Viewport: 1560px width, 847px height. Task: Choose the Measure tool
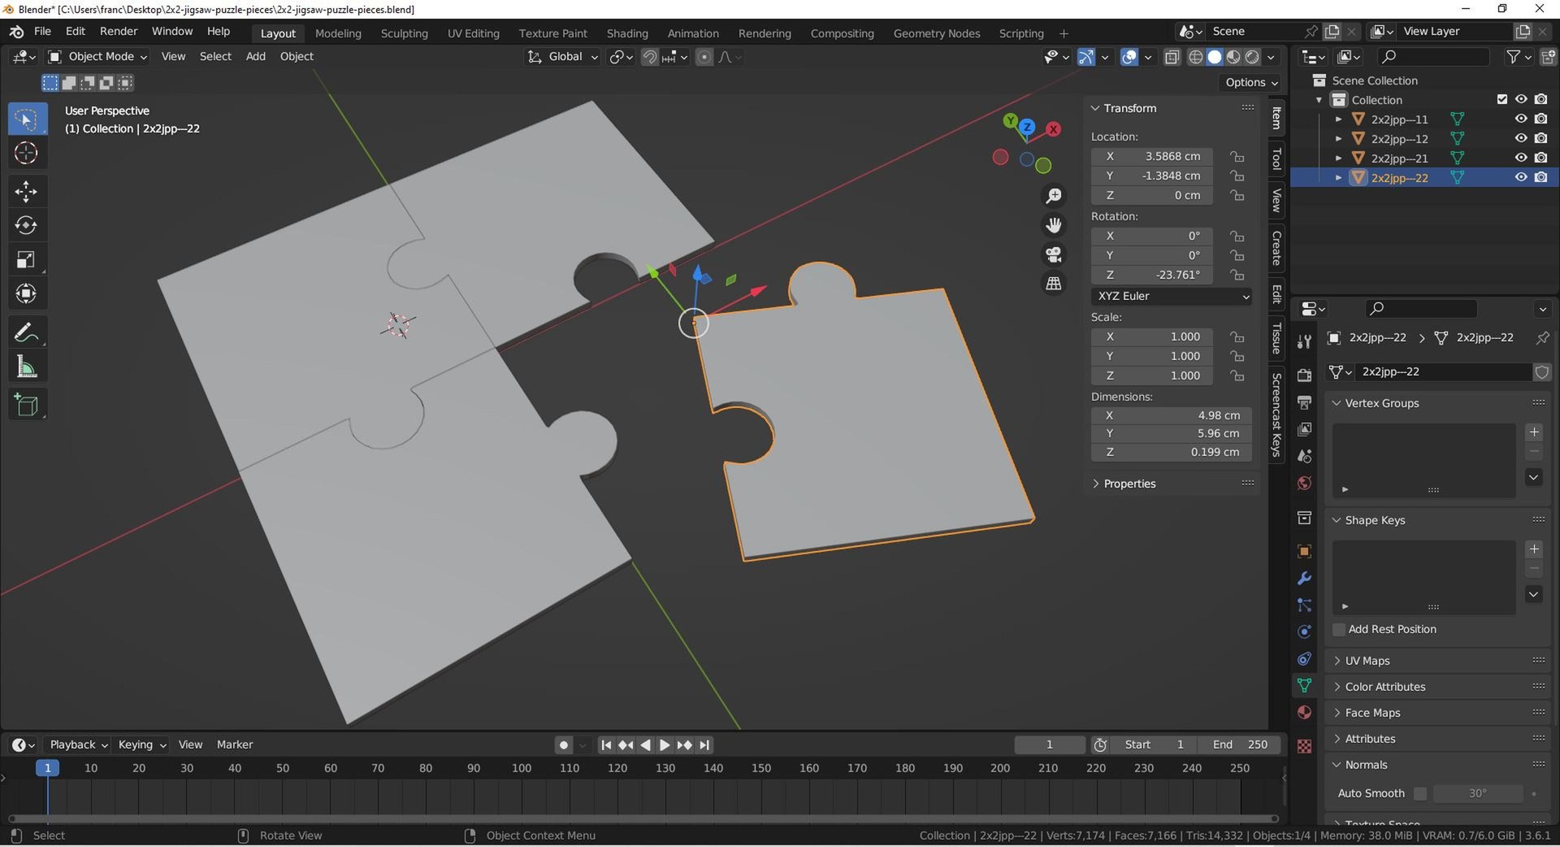pos(26,367)
